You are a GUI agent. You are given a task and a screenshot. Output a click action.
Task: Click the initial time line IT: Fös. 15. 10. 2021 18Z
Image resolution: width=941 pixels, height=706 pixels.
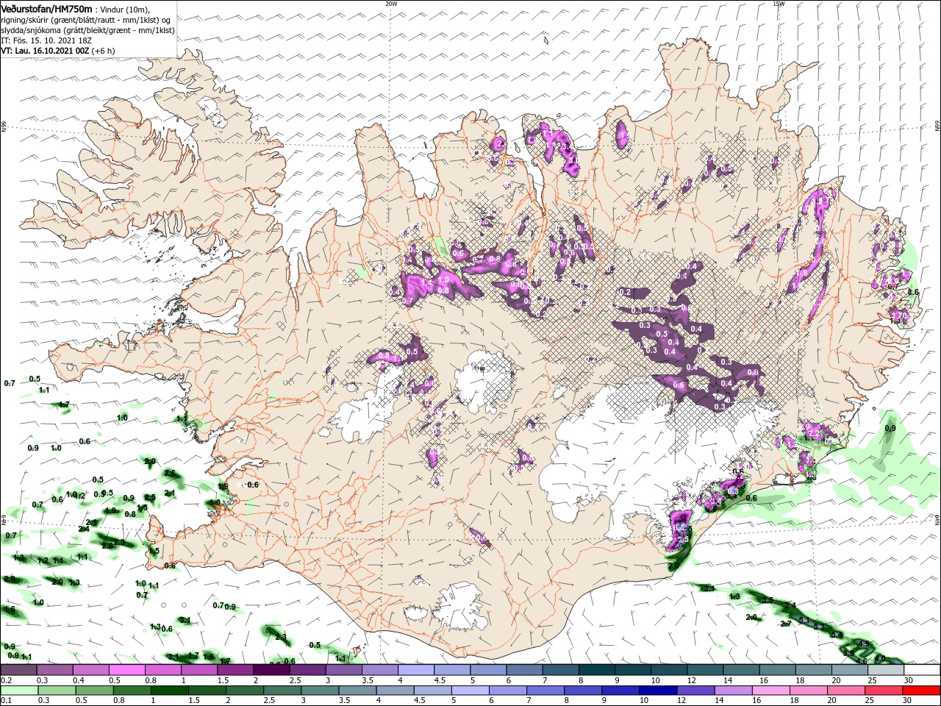point(45,40)
